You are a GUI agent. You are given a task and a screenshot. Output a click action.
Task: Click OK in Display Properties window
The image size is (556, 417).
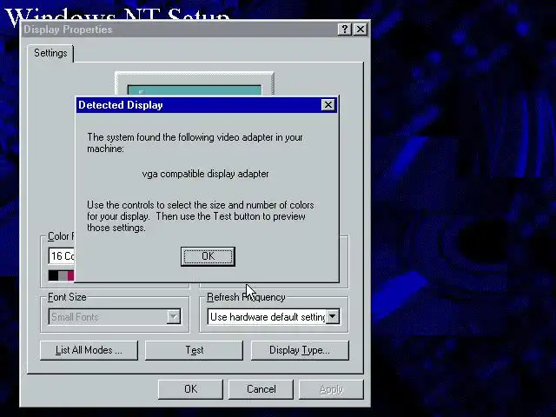pyautogui.click(x=190, y=389)
